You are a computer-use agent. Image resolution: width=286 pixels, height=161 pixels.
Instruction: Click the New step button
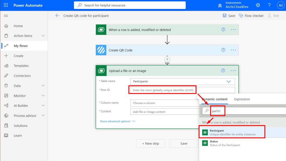(x=151, y=143)
